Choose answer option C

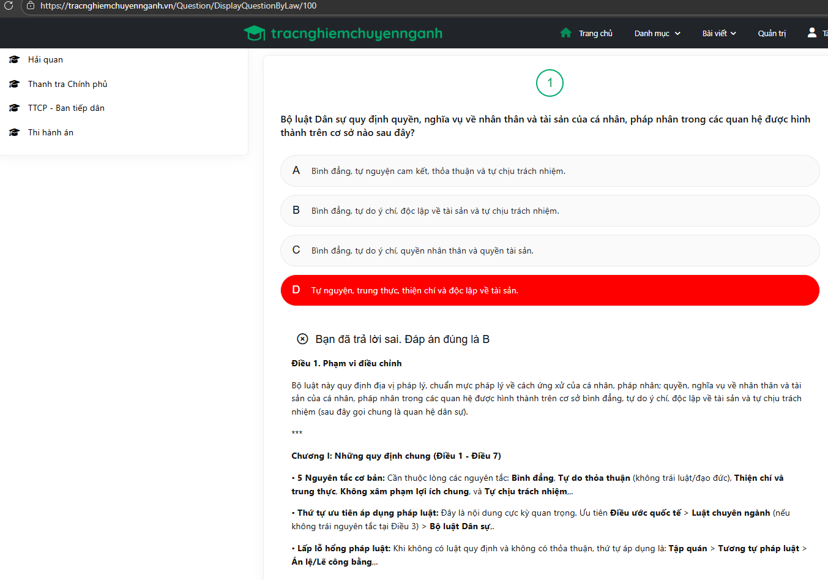[x=550, y=250]
